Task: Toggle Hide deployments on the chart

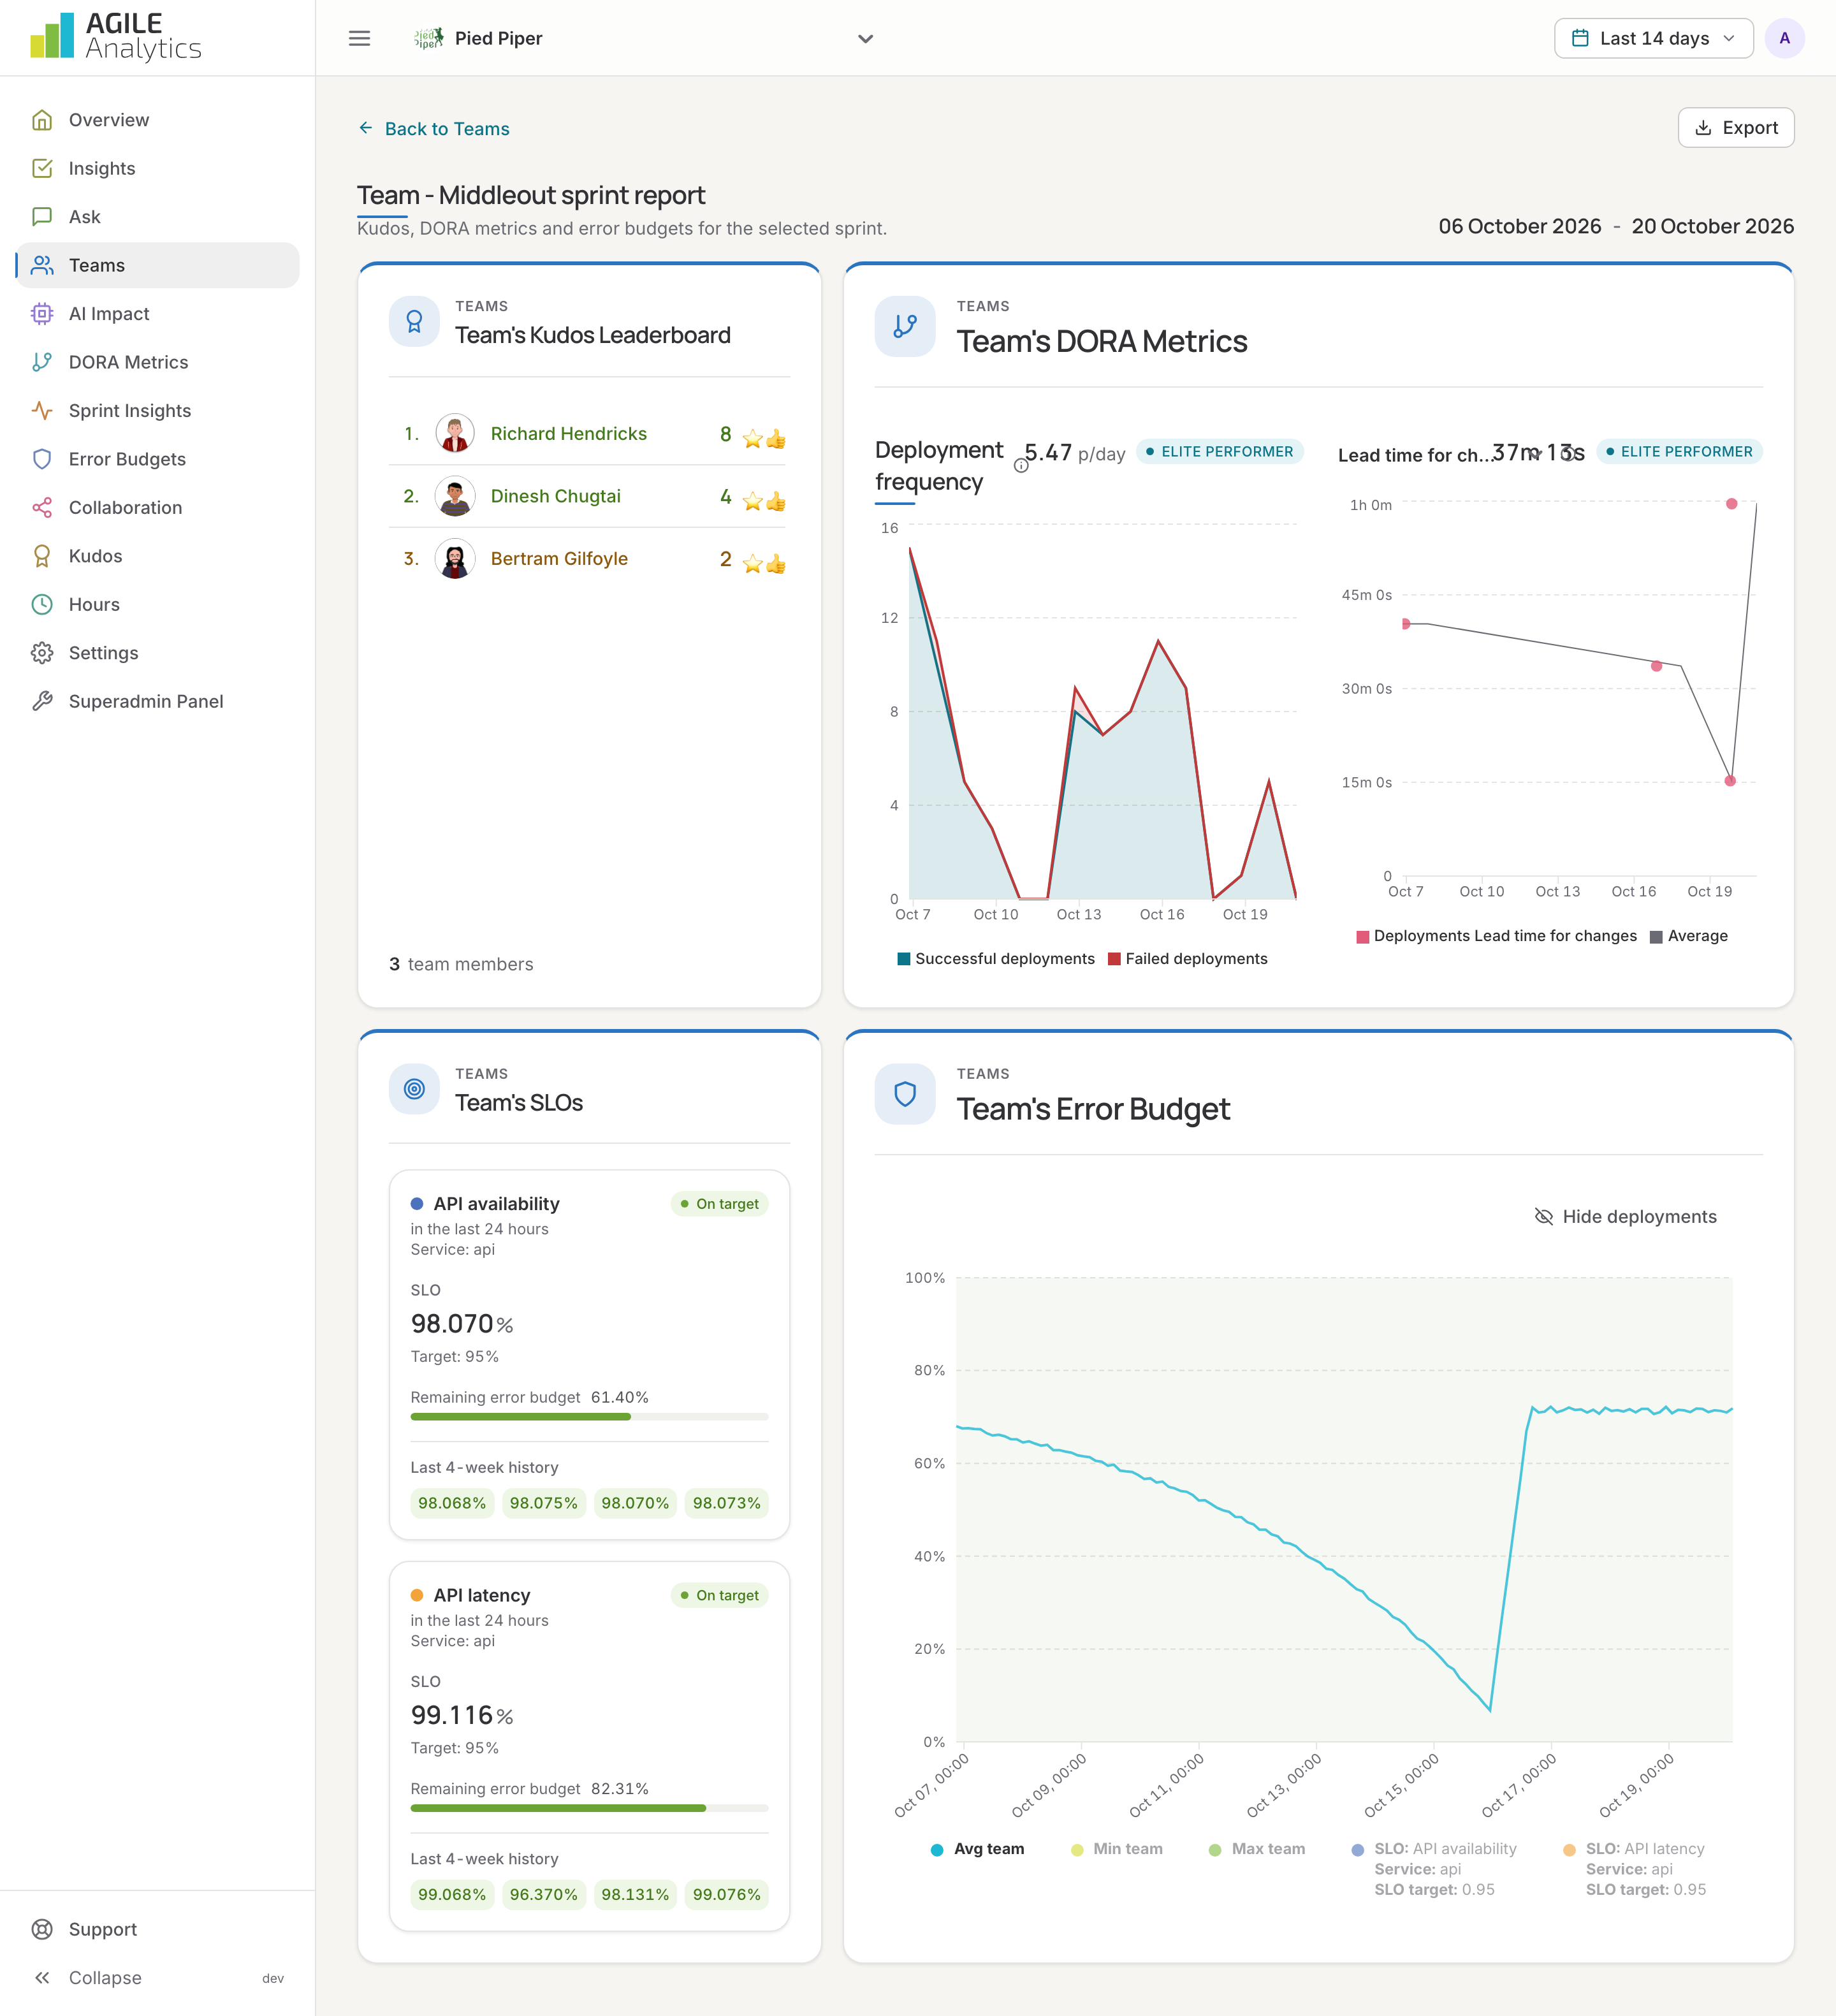Action: coord(1625,1216)
